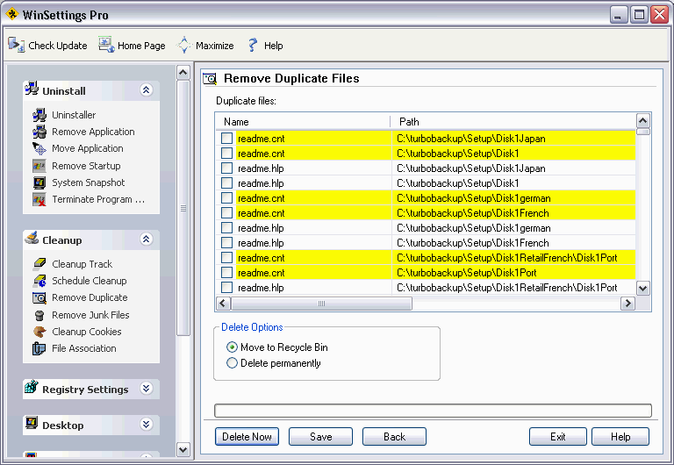Screen dimensions: 674x465
Task: Click the Exit button
Action: tap(557, 437)
